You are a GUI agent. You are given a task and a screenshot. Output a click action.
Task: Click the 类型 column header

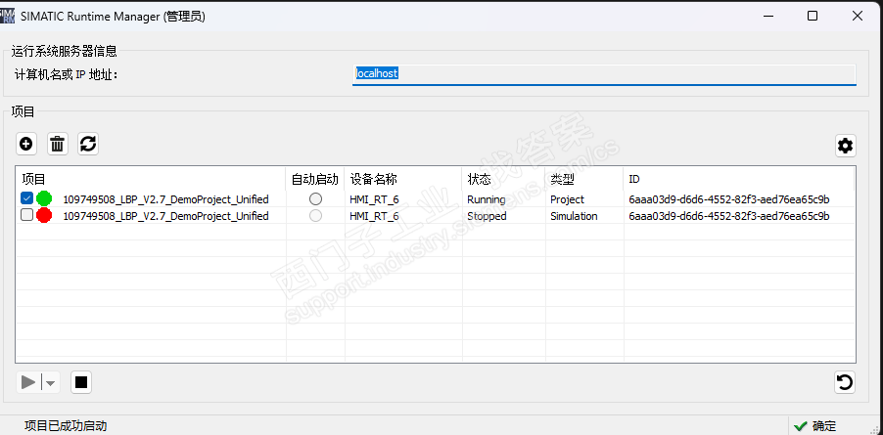[x=584, y=179]
